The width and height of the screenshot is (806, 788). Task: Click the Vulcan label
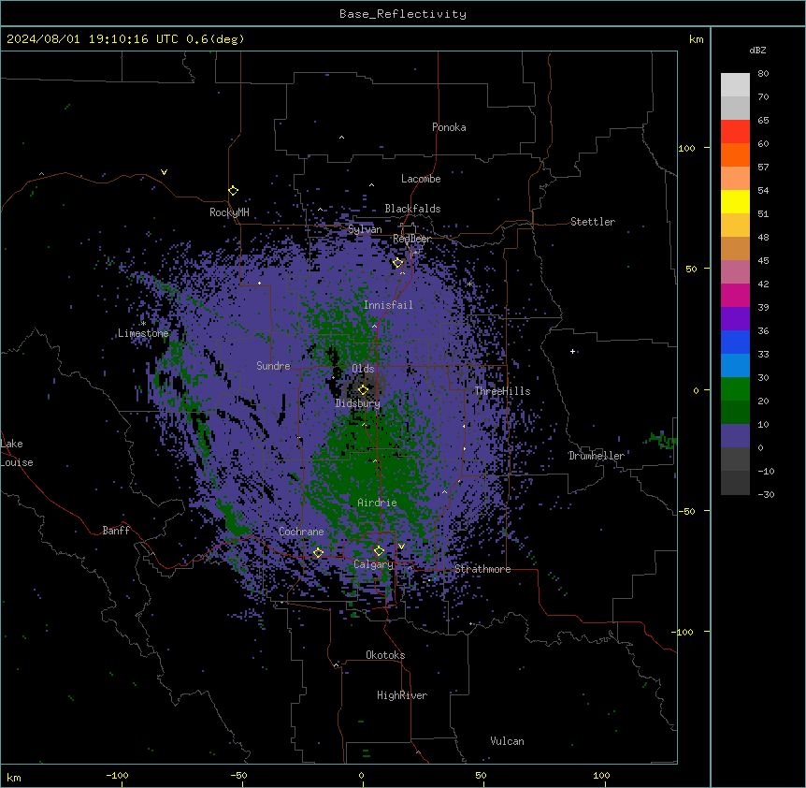click(x=508, y=741)
